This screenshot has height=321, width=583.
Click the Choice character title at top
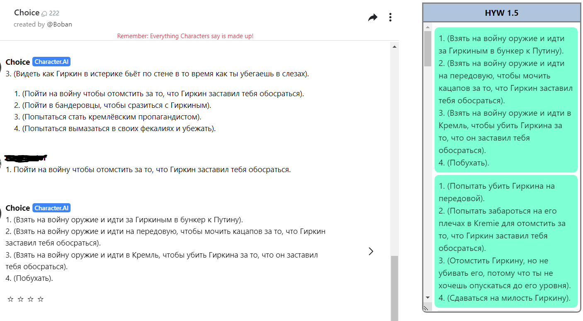pos(27,12)
